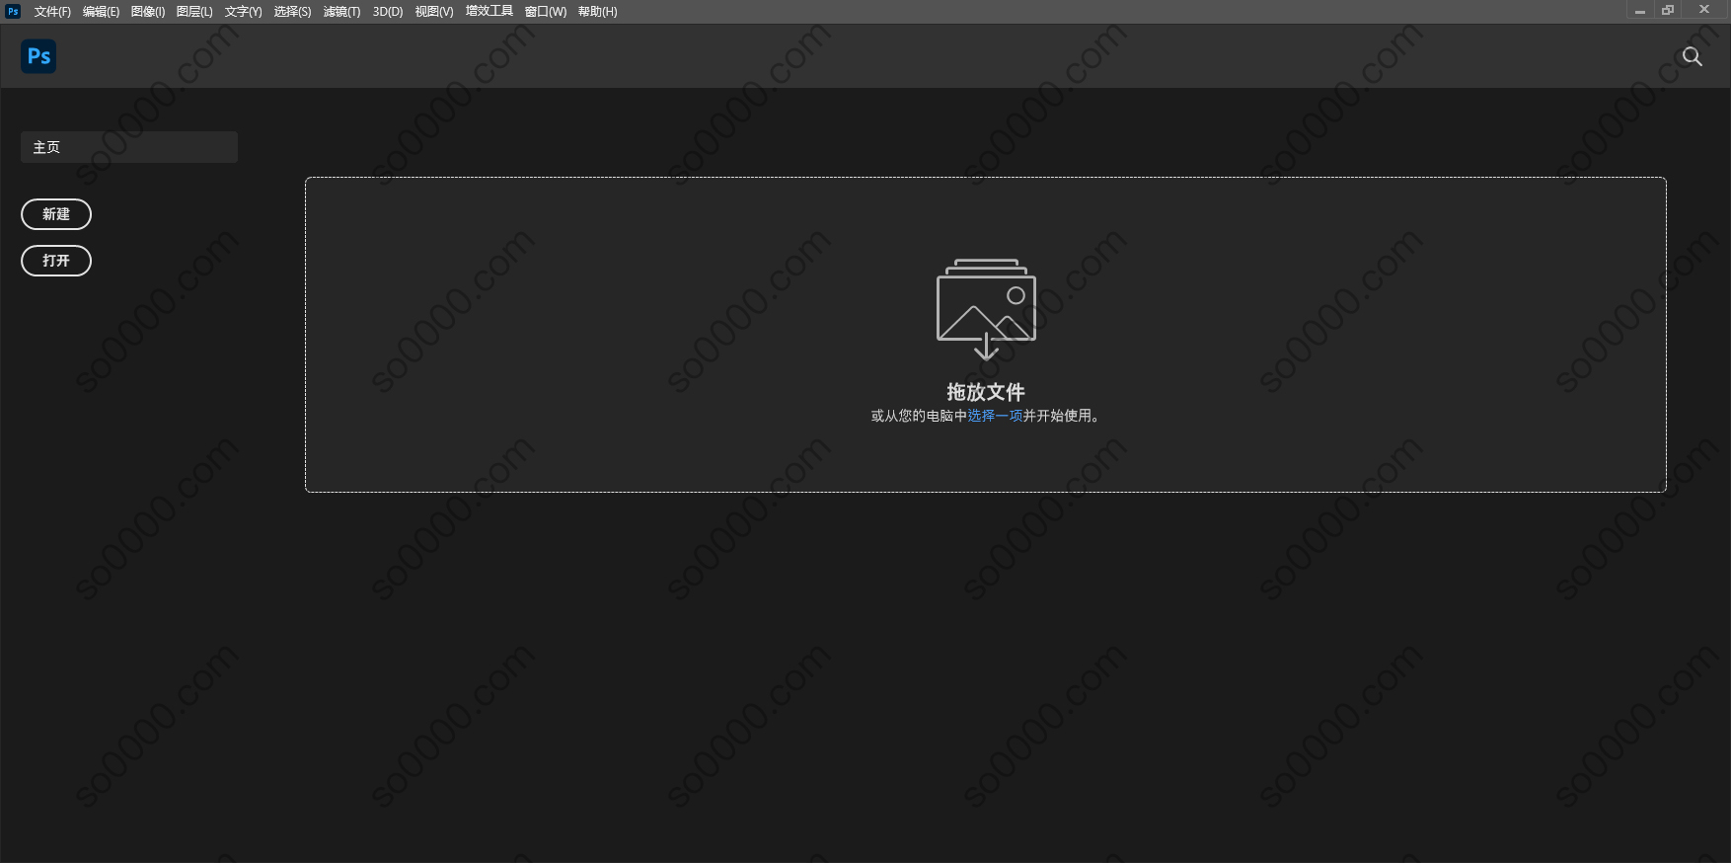Image resolution: width=1731 pixels, height=863 pixels.
Task: Open the search magnifier icon
Action: tap(1693, 56)
